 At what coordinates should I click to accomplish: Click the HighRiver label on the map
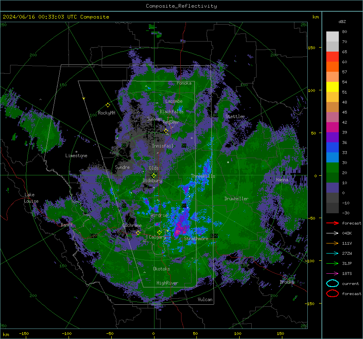(167, 283)
